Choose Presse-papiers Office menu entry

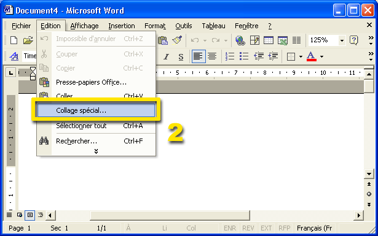96,82
